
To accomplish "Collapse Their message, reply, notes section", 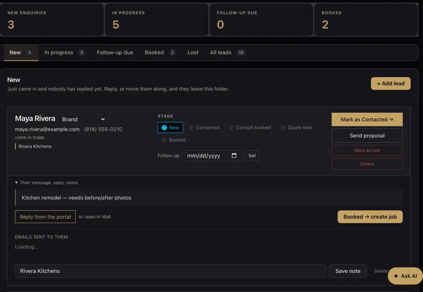I will (47, 183).
